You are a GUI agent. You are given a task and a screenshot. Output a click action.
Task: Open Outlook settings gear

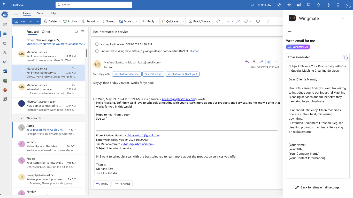coord(328,5)
